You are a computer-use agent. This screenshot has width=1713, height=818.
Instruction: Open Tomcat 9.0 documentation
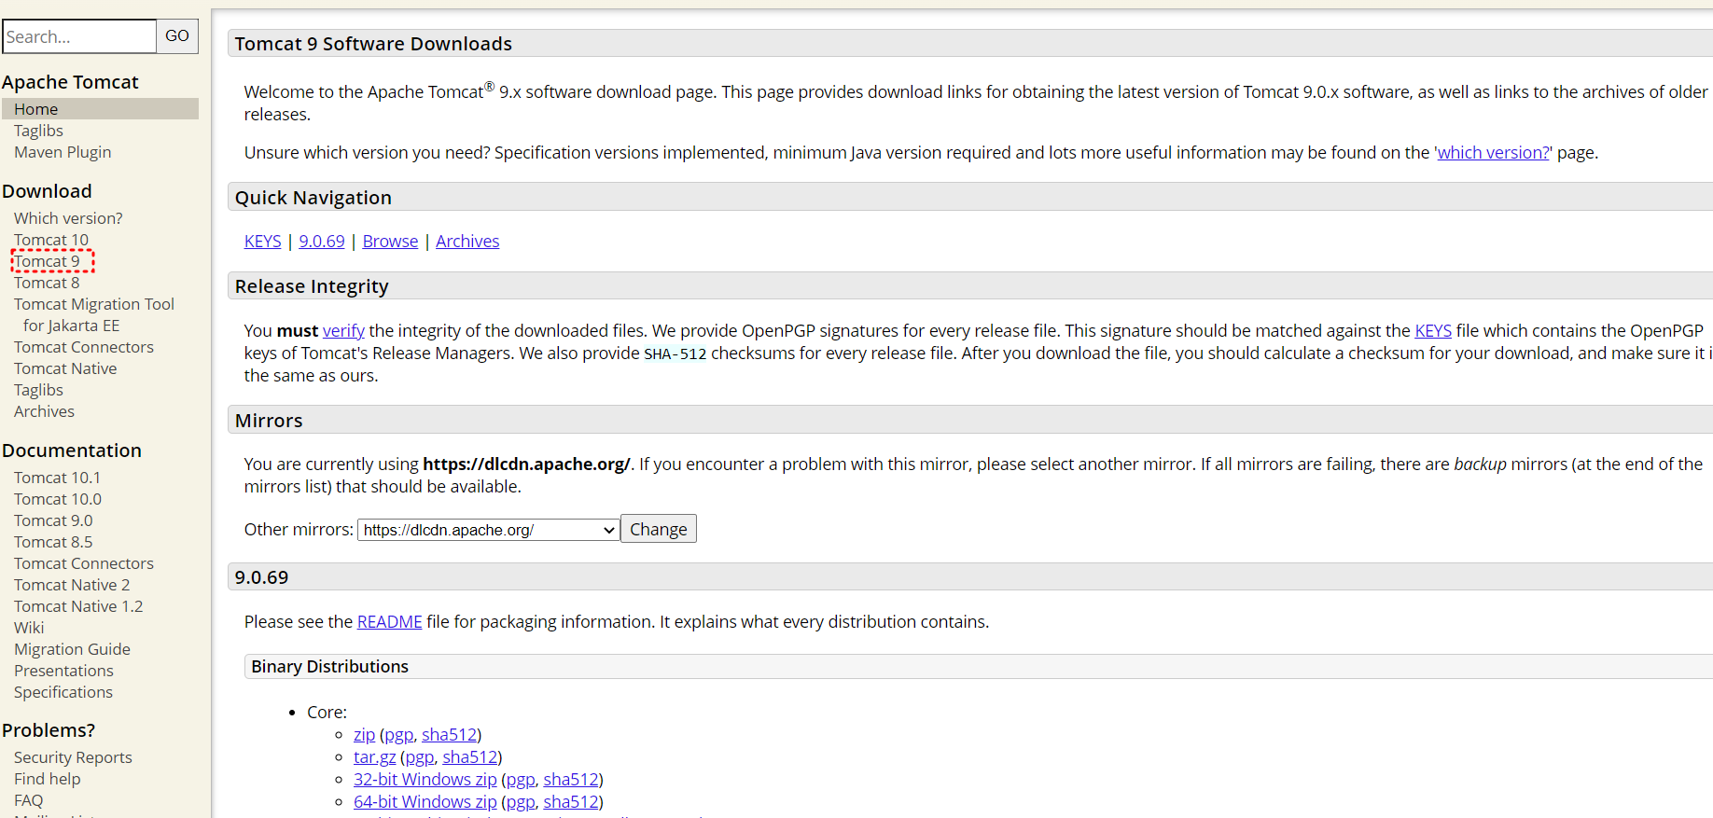click(x=53, y=520)
